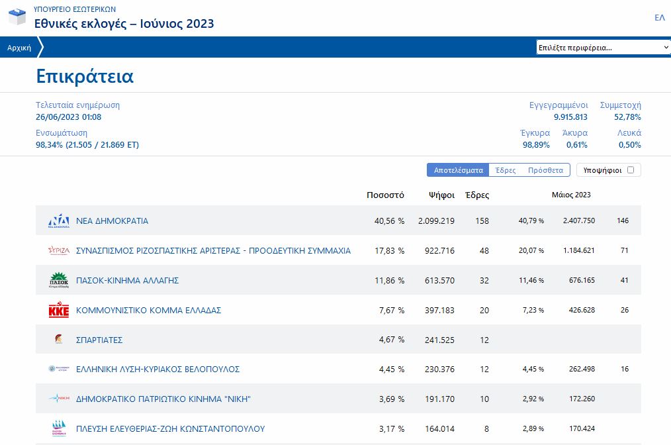Click the ballot box logo icon
Screen dimensions: 671x445
[17, 17]
